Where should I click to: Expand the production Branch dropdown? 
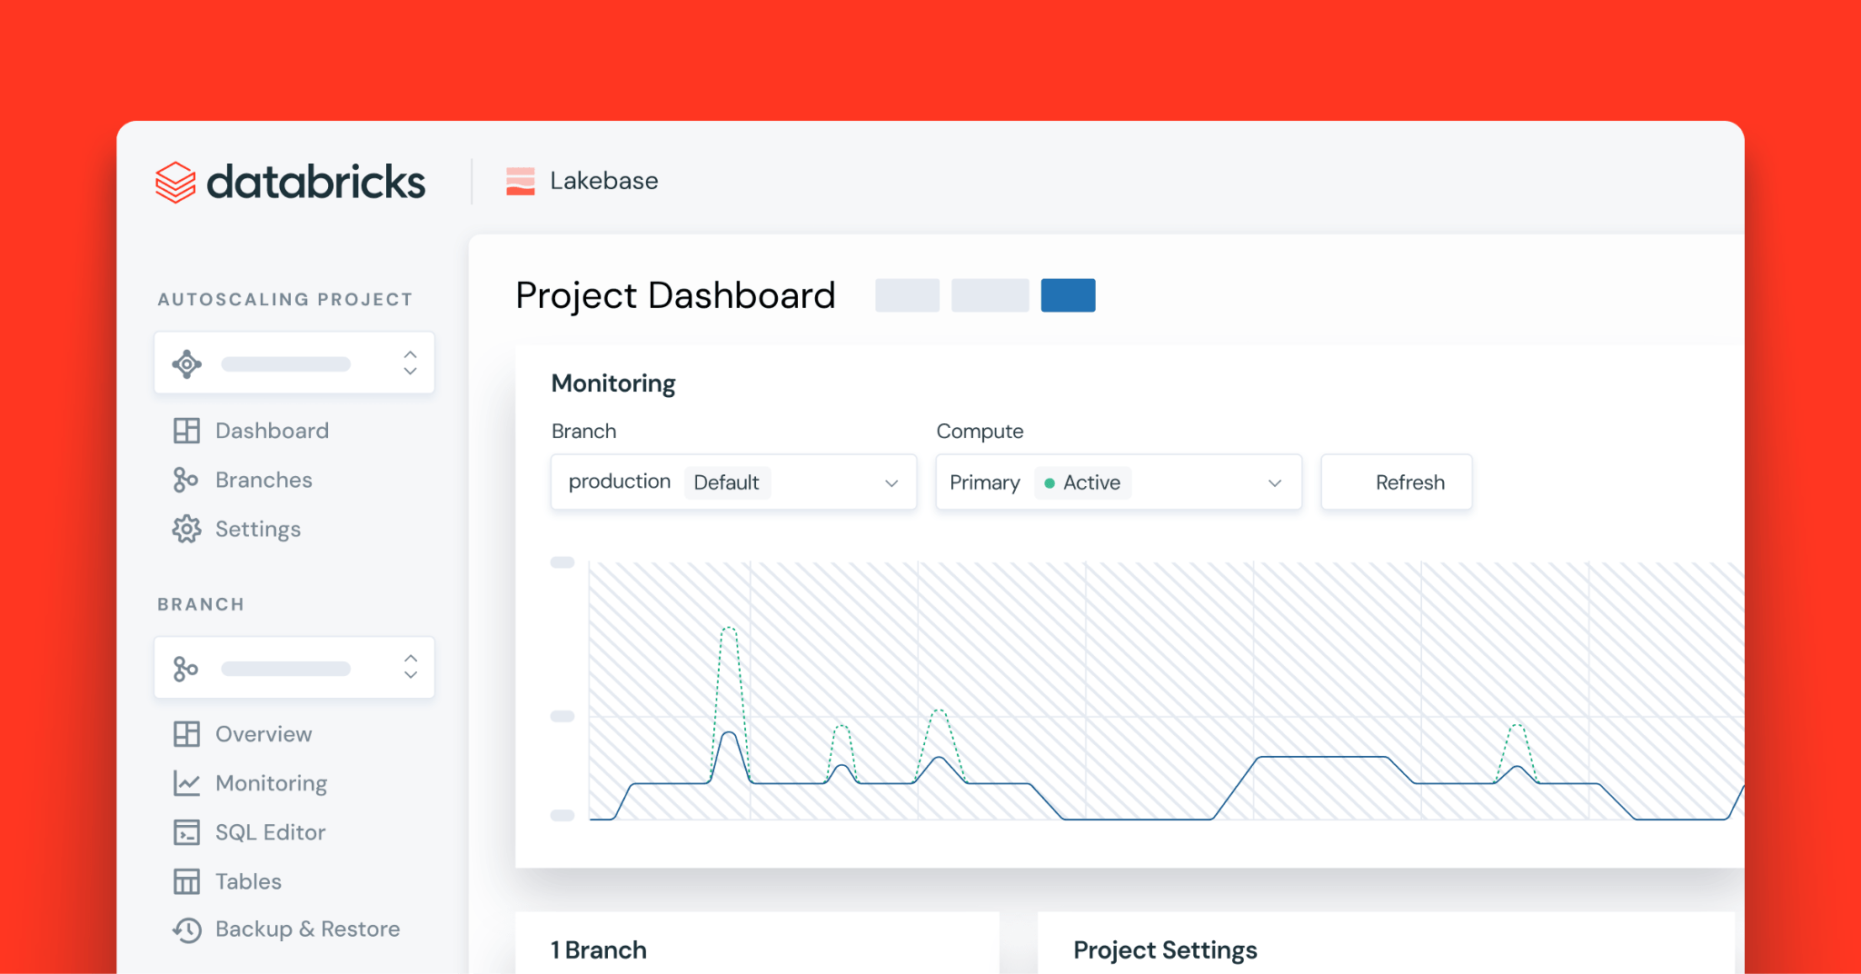pyautogui.click(x=733, y=482)
